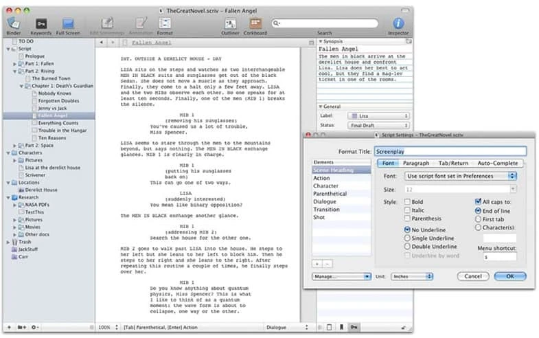Enable the Bold style checkbox
Viewport: 539px width, 338px height.
[x=407, y=201]
